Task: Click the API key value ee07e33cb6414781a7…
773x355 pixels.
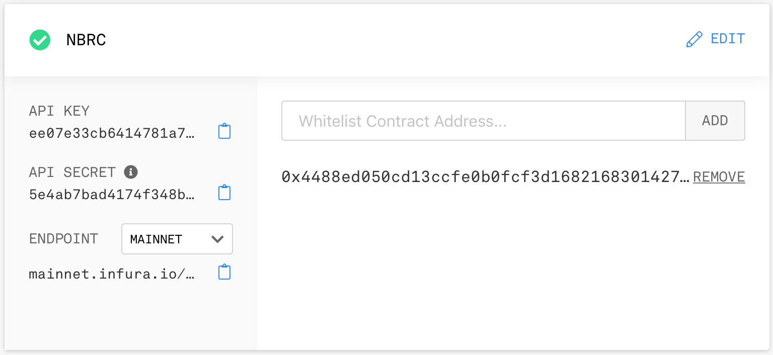Action: coord(112,133)
